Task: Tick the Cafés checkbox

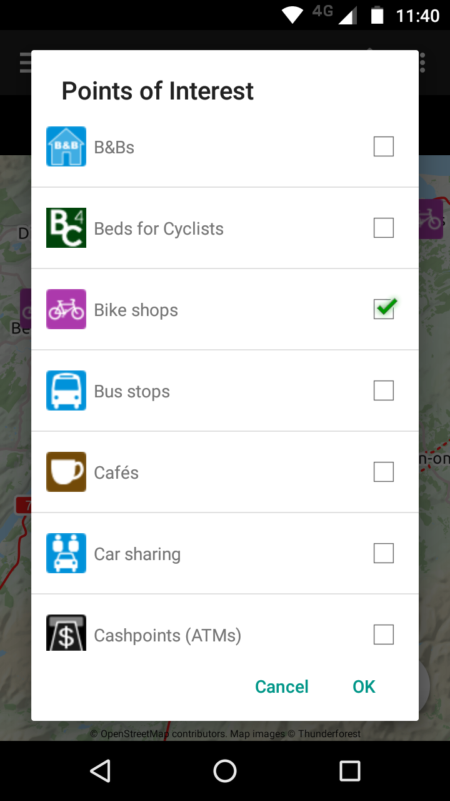Action: tap(384, 472)
